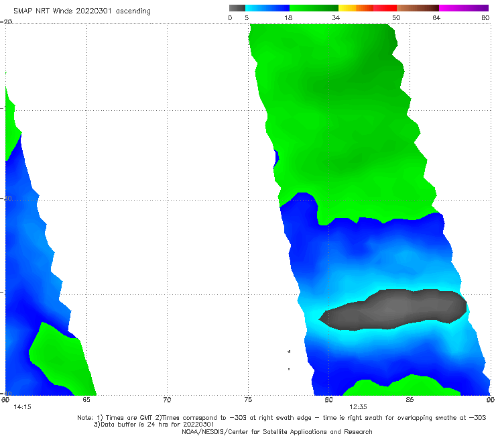The image size is (496, 436).
Task: Click the gray 0-5 segment of the color bar
Action: tap(237, 8)
